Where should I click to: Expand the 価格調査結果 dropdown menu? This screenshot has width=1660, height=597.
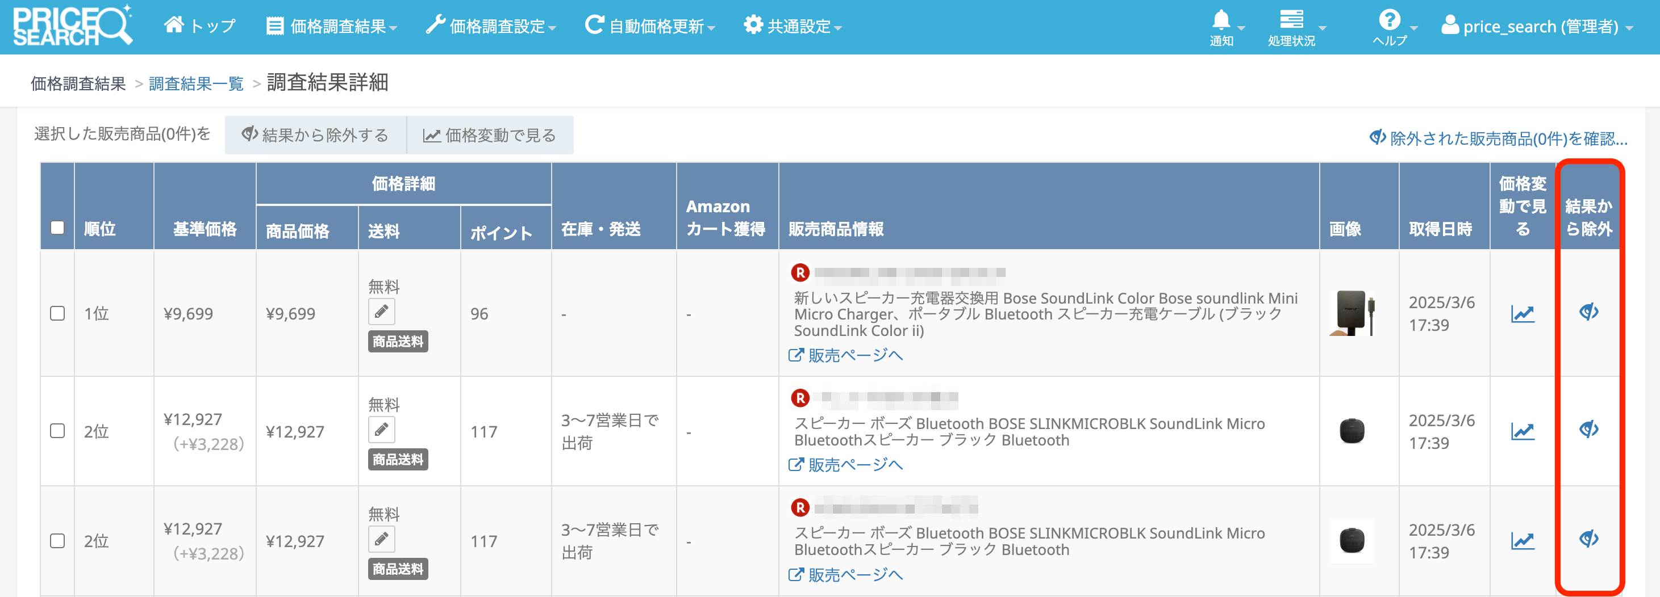click(x=332, y=27)
